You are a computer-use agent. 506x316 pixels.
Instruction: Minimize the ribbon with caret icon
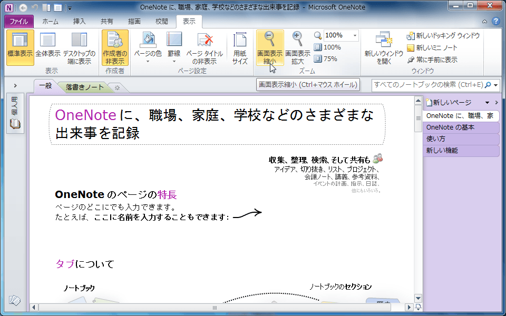point(484,22)
